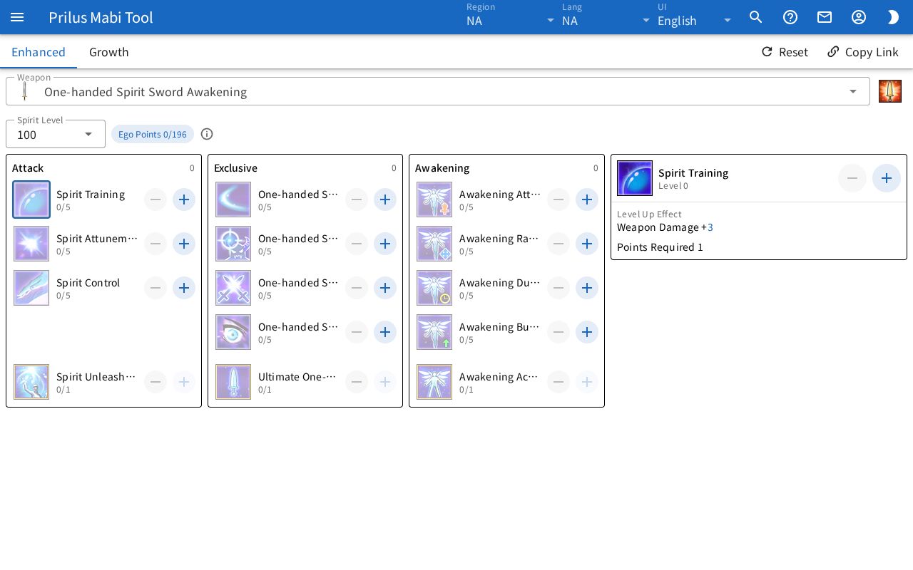Open the account profile icon

[859, 17]
